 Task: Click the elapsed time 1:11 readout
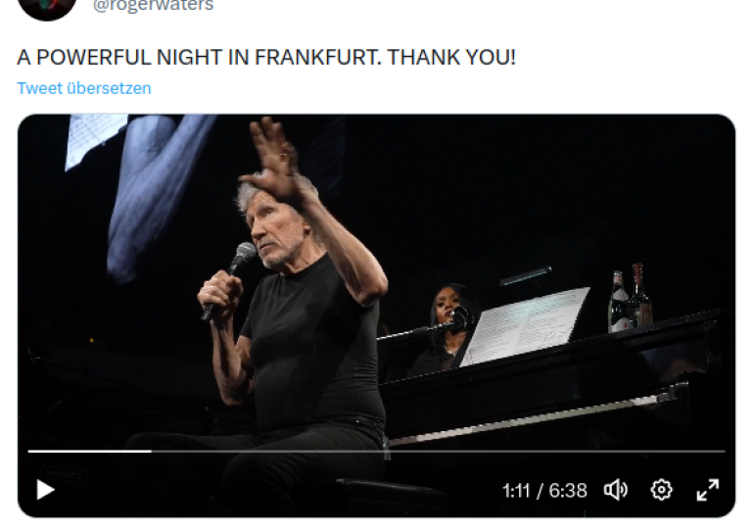(x=516, y=491)
